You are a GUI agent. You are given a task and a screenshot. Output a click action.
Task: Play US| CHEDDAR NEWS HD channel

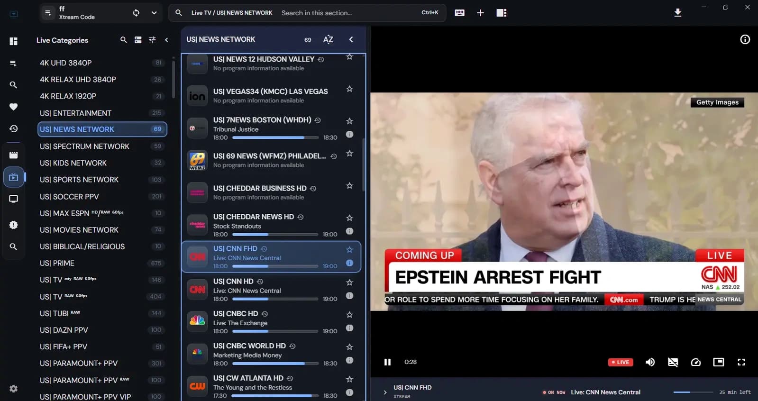271,225
